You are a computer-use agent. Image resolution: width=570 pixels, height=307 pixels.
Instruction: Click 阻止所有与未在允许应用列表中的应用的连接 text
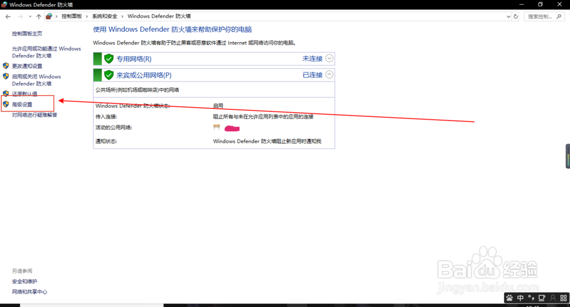tap(263, 117)
